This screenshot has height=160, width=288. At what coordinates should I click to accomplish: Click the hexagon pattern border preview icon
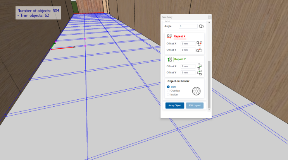pyautogui.click(x=198, y=91)
